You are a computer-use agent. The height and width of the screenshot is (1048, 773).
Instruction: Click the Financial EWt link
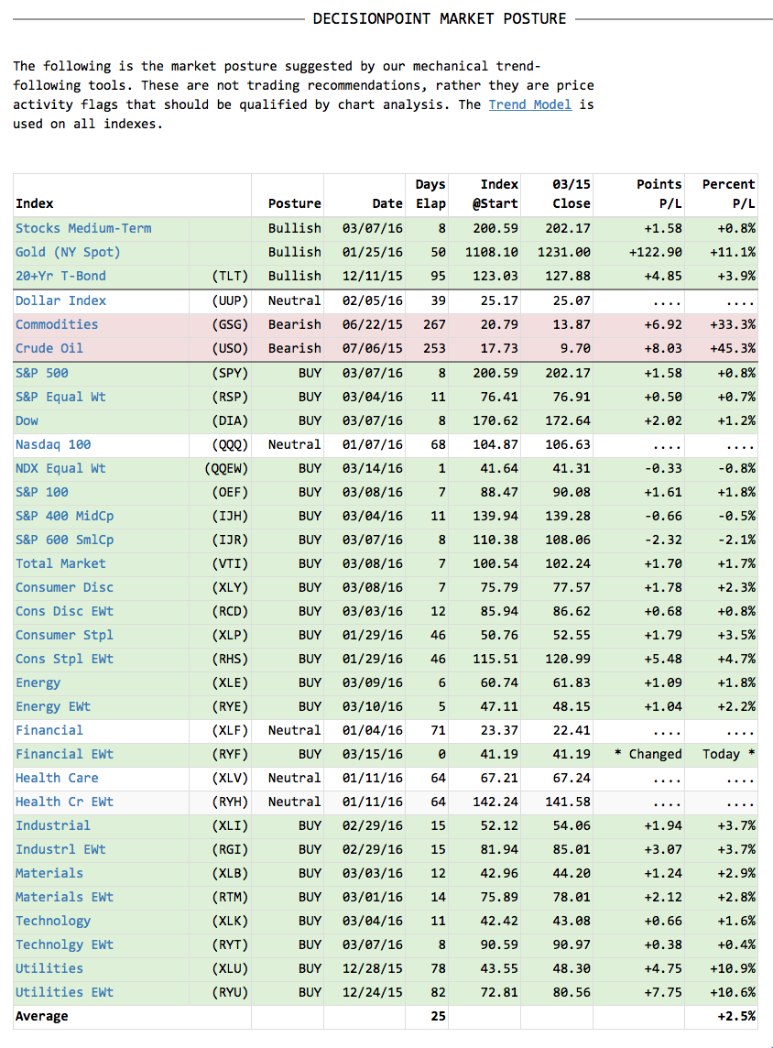point(65,754)
